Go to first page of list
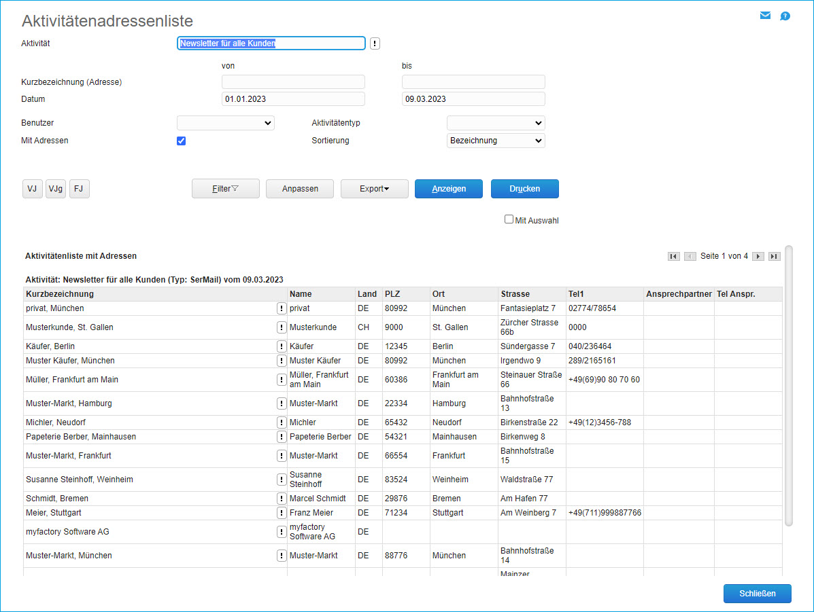Screen dimensions: 814x612 [673, 256]
